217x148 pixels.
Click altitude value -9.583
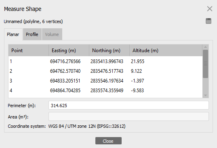tap(137, 91)
